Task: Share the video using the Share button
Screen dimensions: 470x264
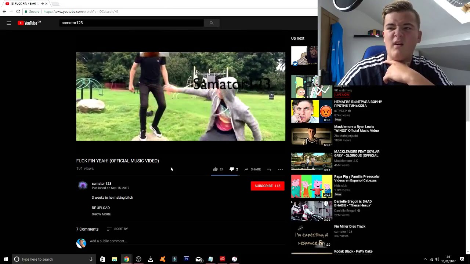Action: tap(253, 169)
